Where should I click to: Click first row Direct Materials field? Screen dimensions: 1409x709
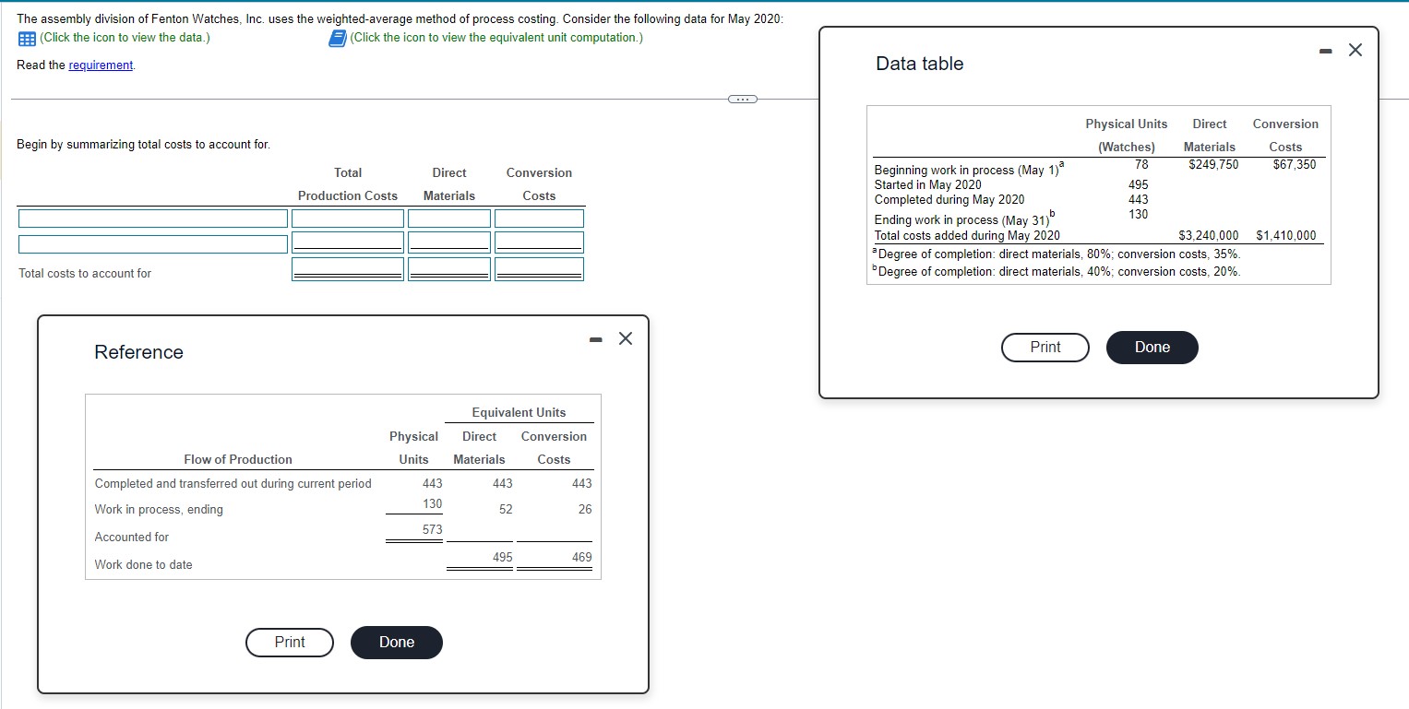click(x=449, y=219)
